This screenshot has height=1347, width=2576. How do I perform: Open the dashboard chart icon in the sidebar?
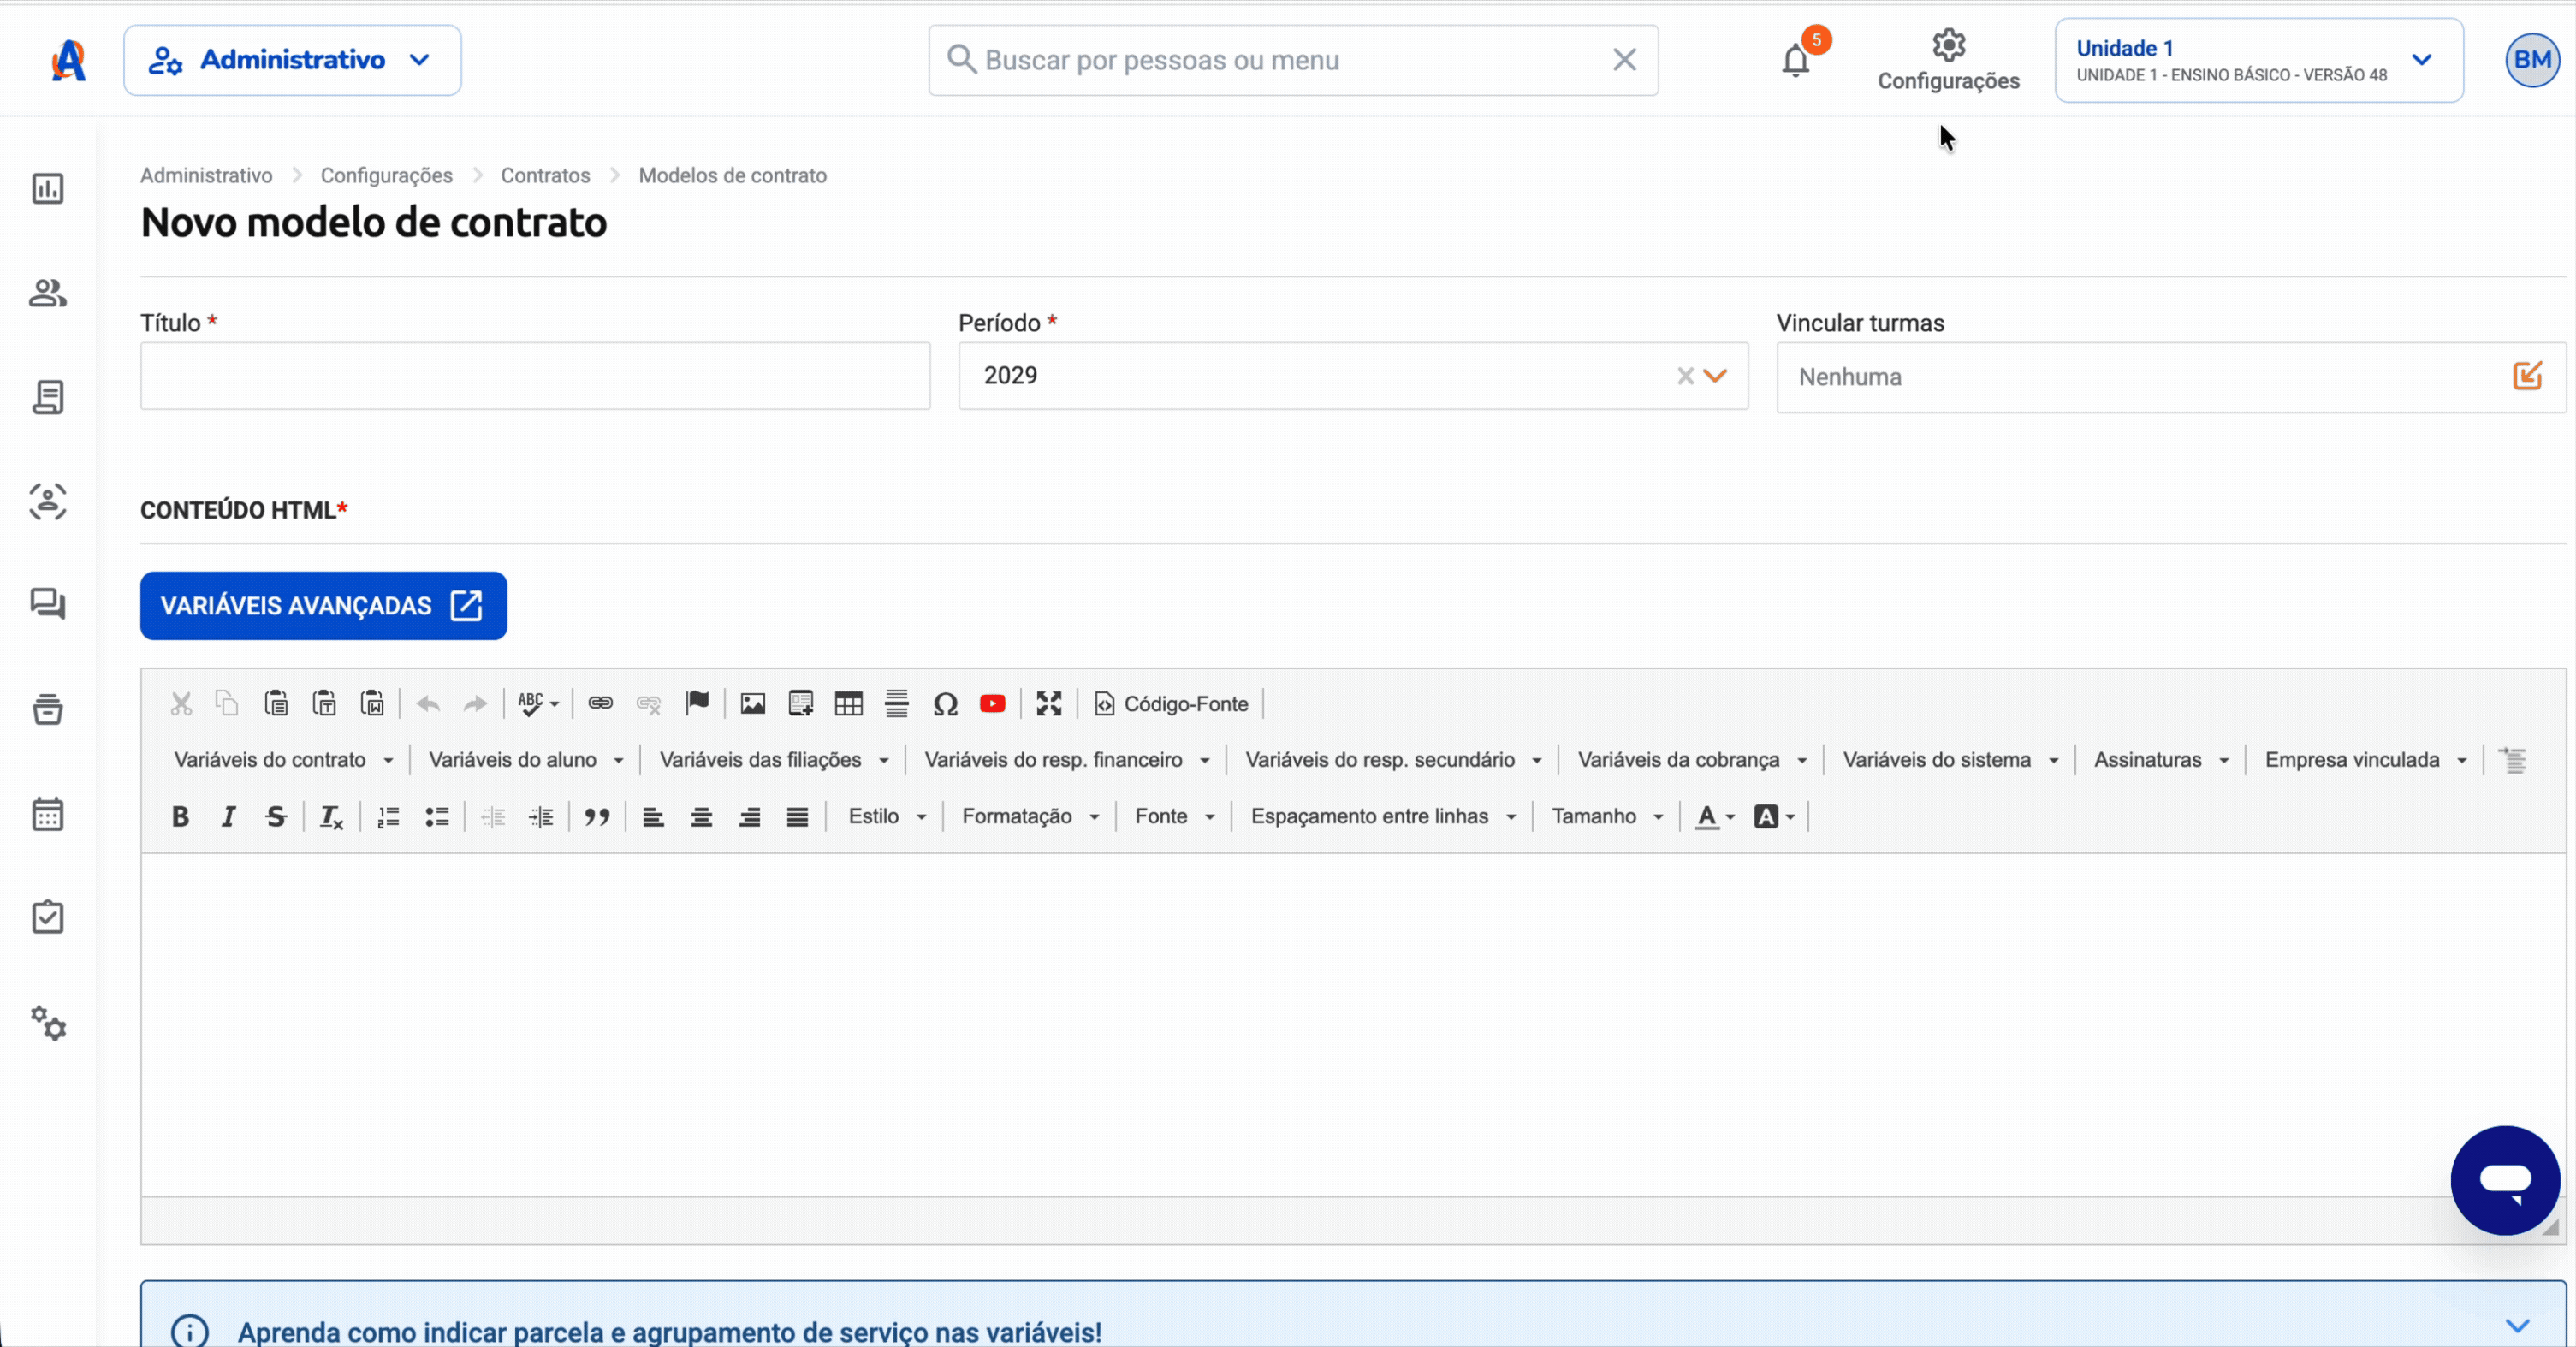[x=47, y=188]
